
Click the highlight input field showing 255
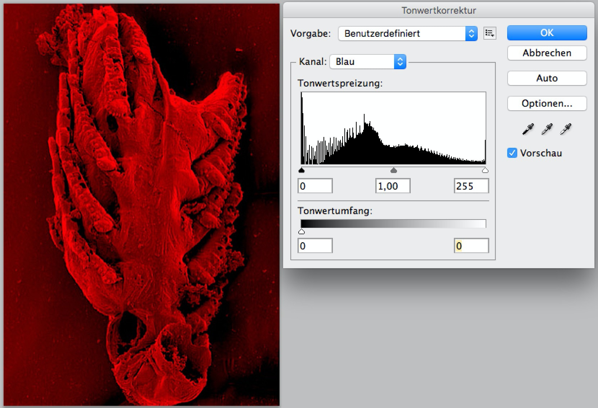click(x=471, y=186)
